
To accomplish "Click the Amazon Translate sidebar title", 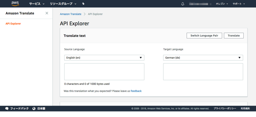I will pos(20,13).
